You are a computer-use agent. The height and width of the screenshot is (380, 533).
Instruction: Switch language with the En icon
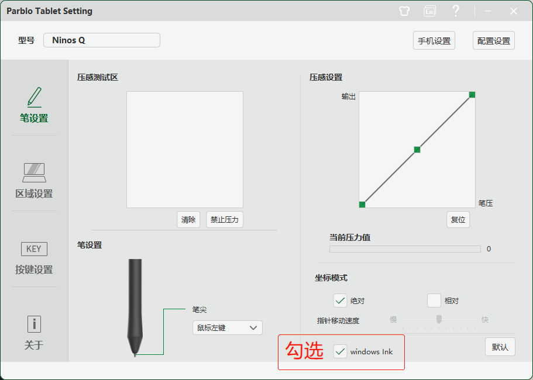click(x=429, y=11)
